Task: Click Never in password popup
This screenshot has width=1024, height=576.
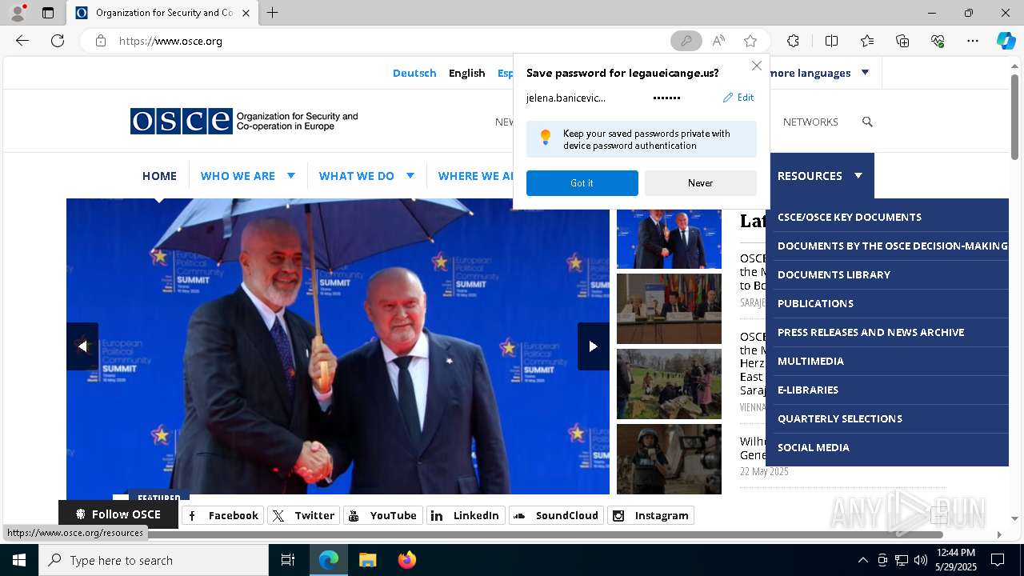Action: pos(701,183)
